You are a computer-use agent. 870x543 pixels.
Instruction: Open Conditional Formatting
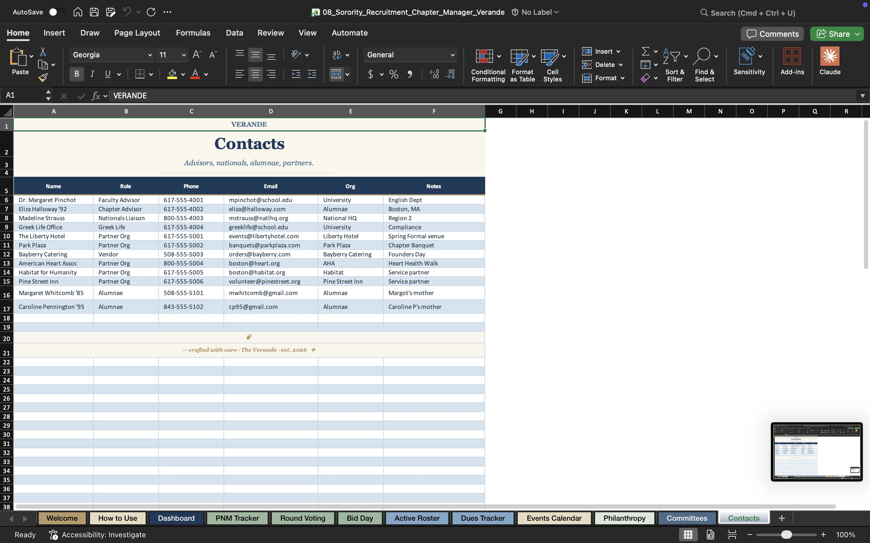[x=488, y=65]
